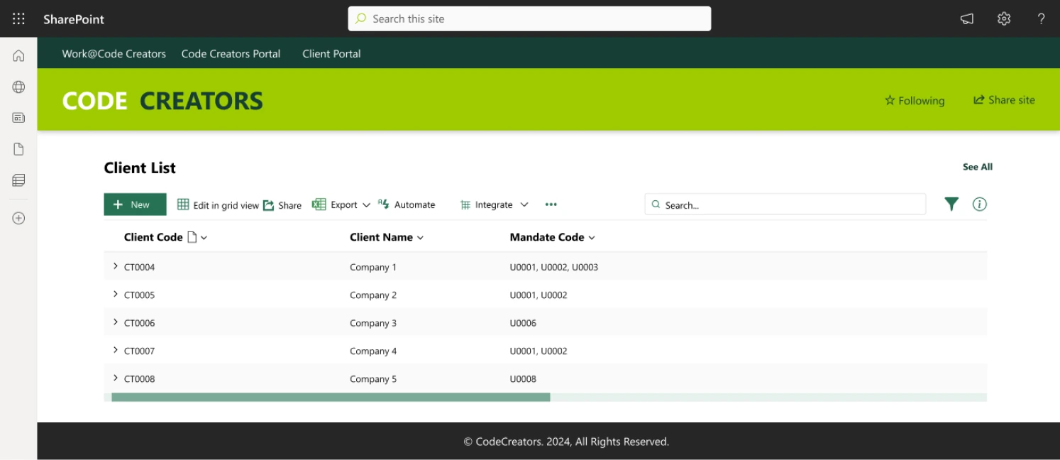Open the Export dropdown arrow
Screen dimensions: 1060x460
coord(367,204)
